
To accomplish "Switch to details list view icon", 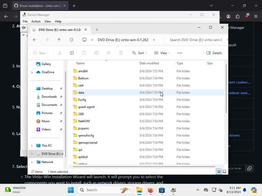I will point(219,171).
